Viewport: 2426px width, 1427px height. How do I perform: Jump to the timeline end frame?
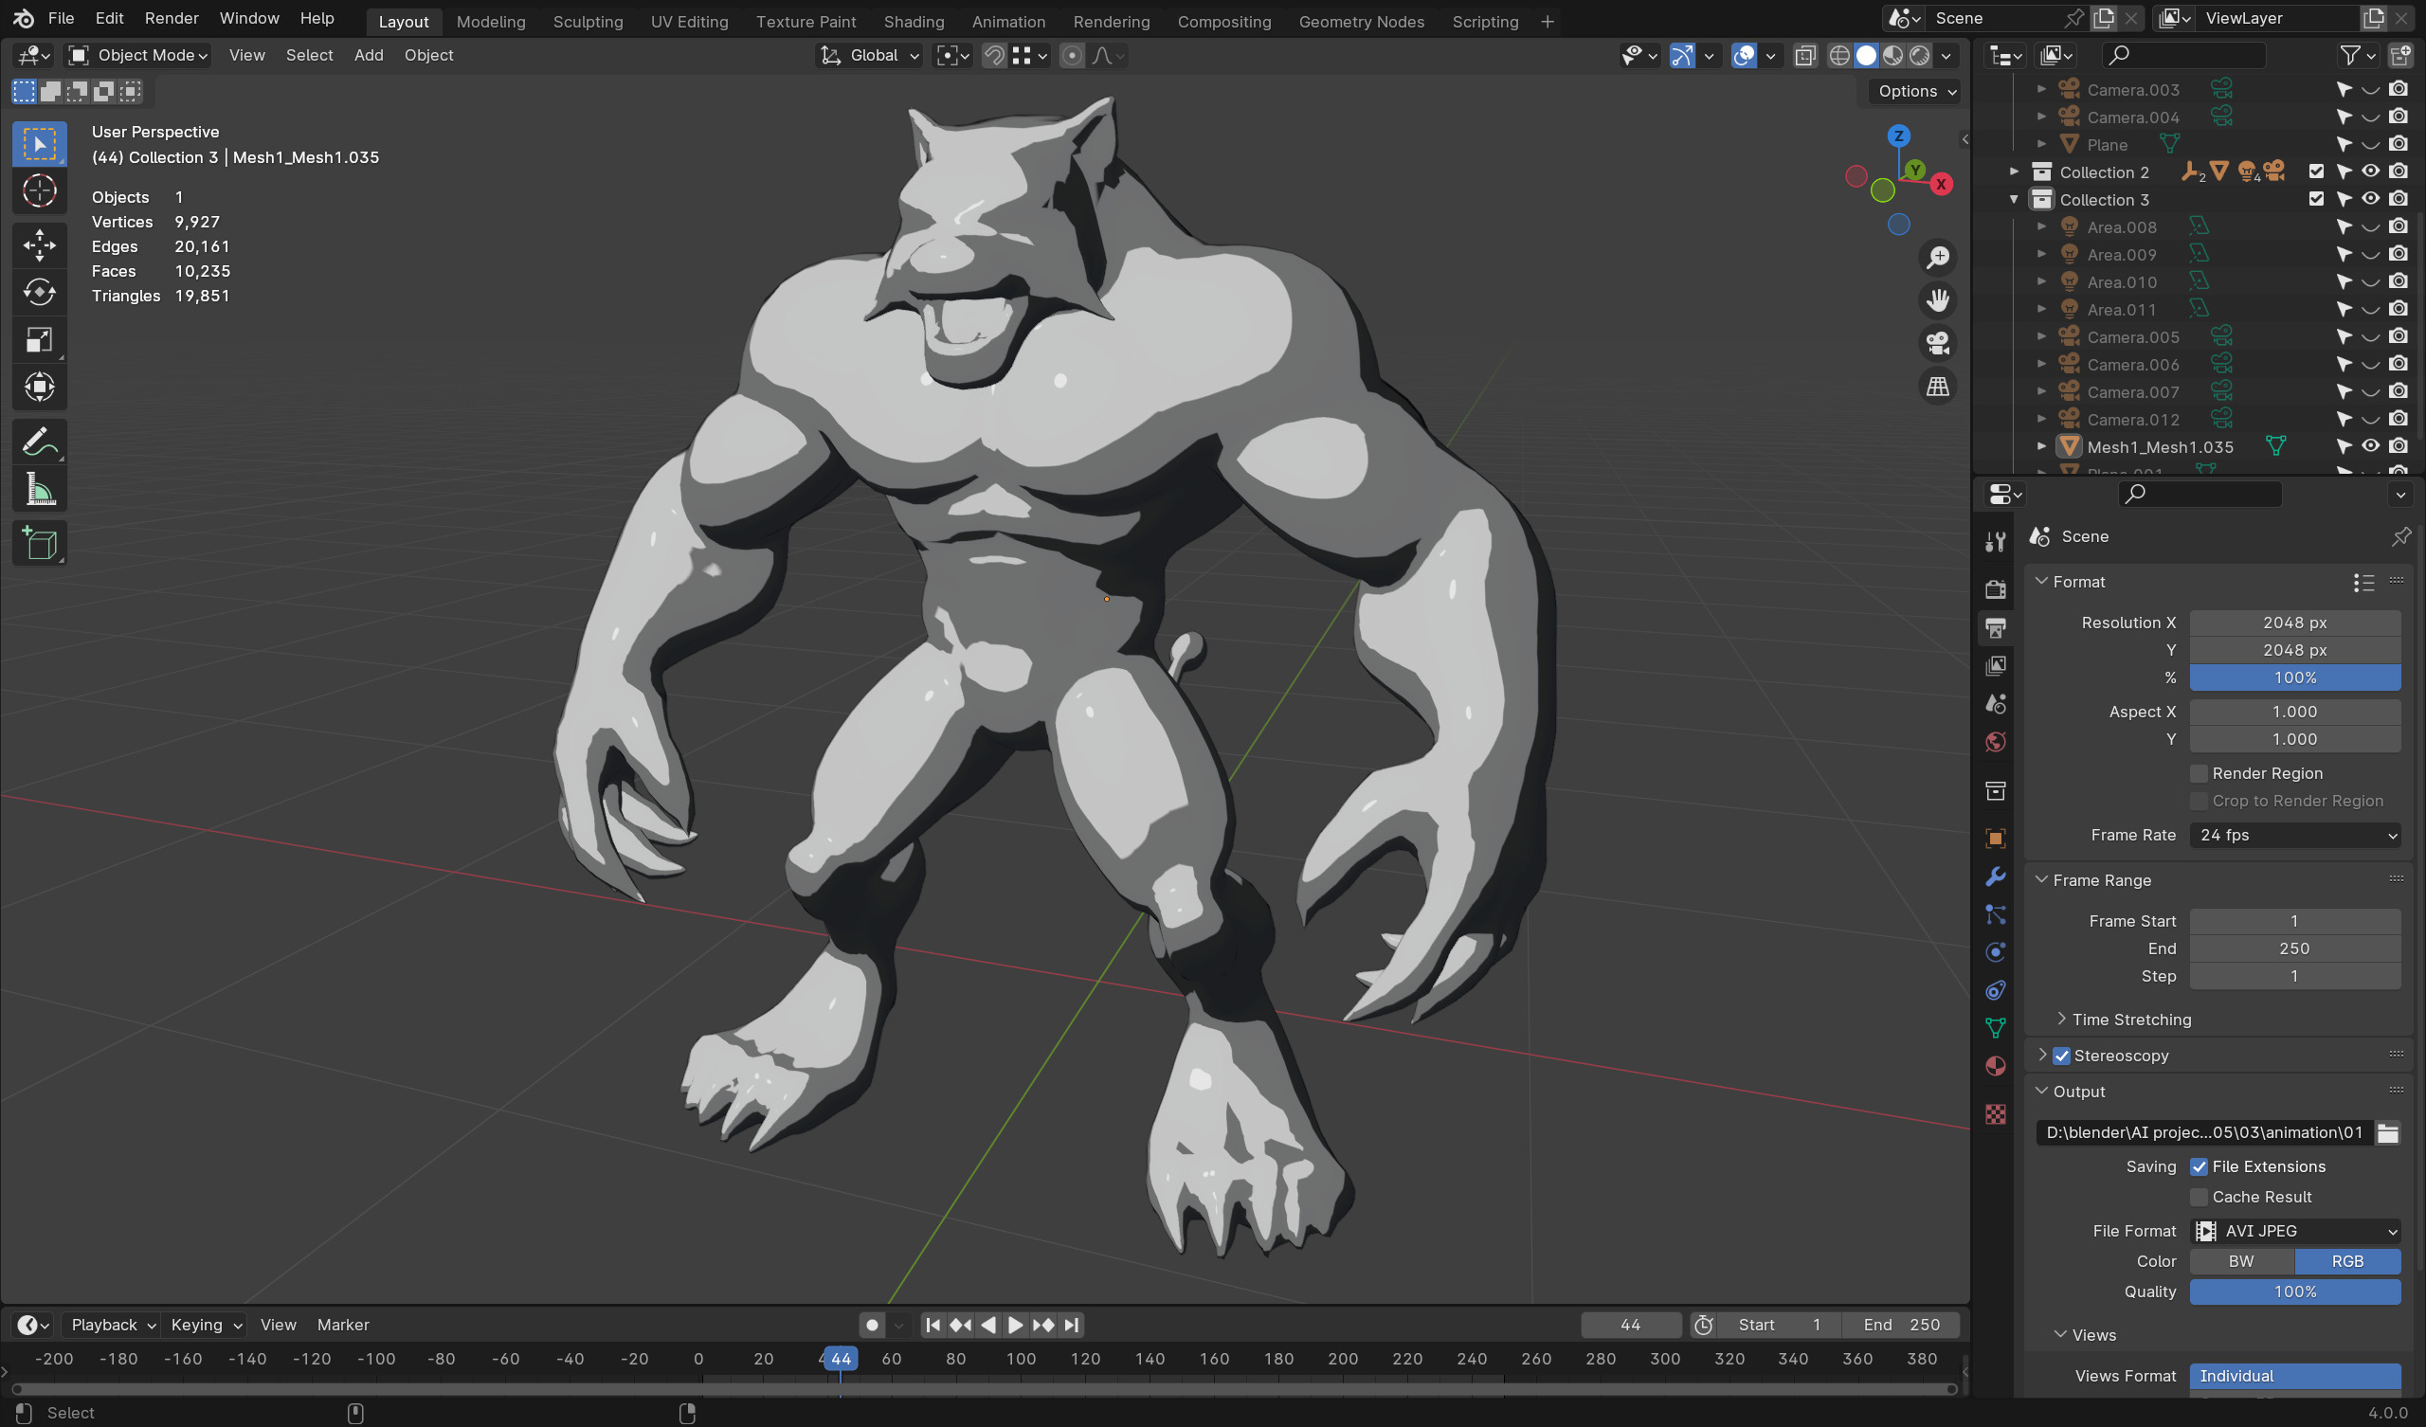pos(1072,1325)
